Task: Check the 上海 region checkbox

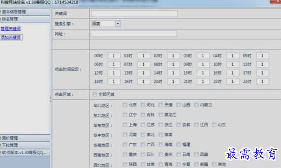Action: tap(125, 125)
